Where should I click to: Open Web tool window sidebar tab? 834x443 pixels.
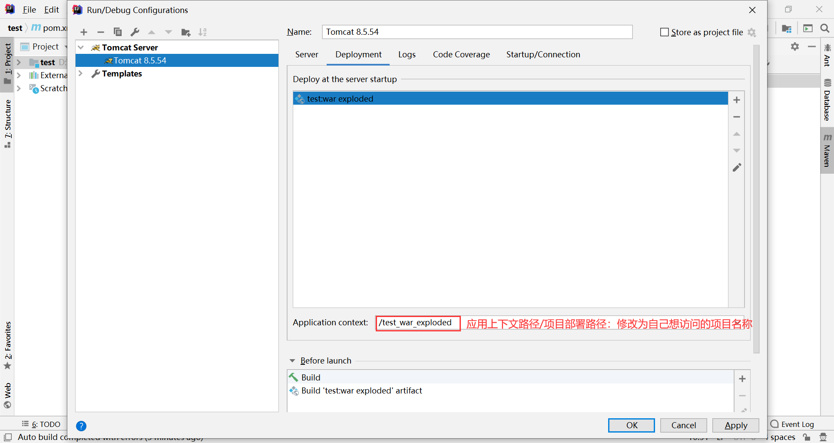(x=7, y=396)
